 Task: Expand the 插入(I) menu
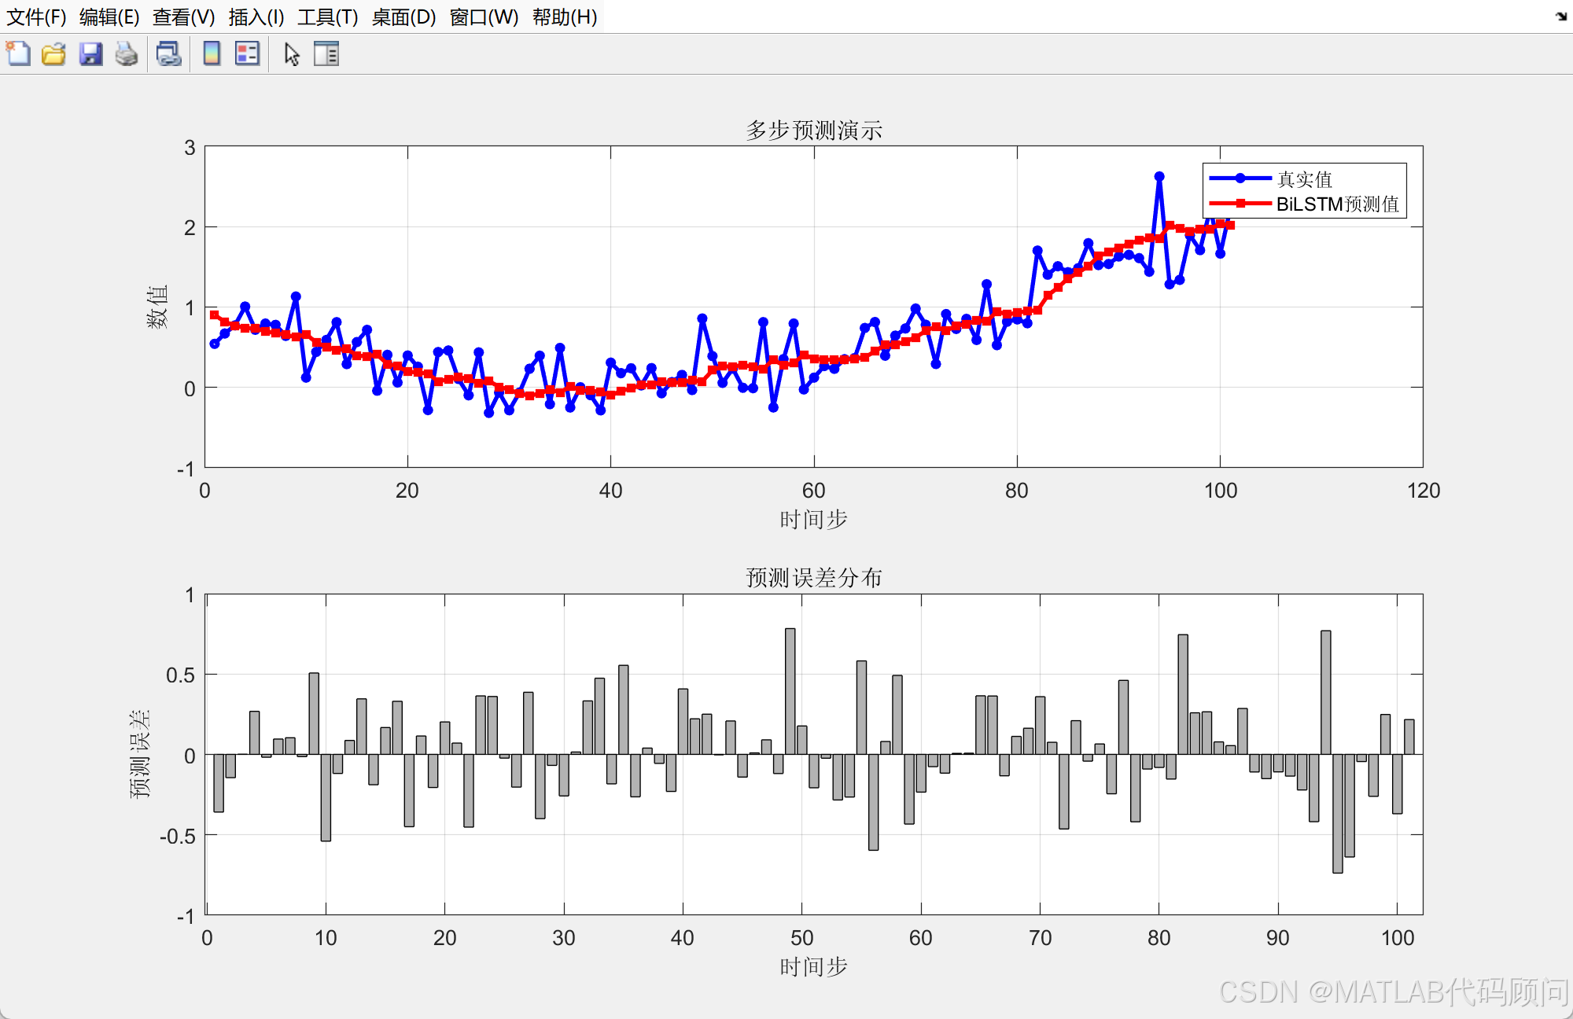(x=256, y=17)
